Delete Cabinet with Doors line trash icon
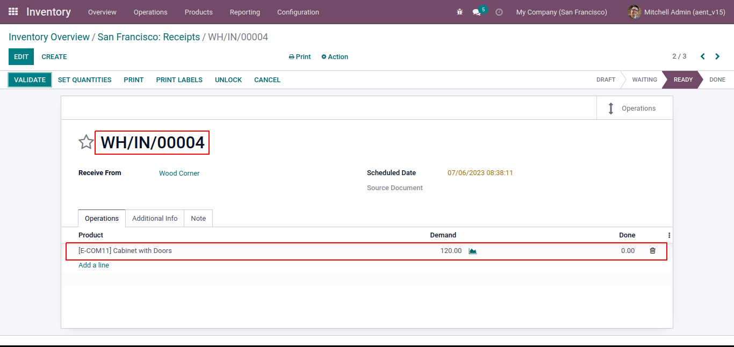734x347 pixels. pos(652,251)
